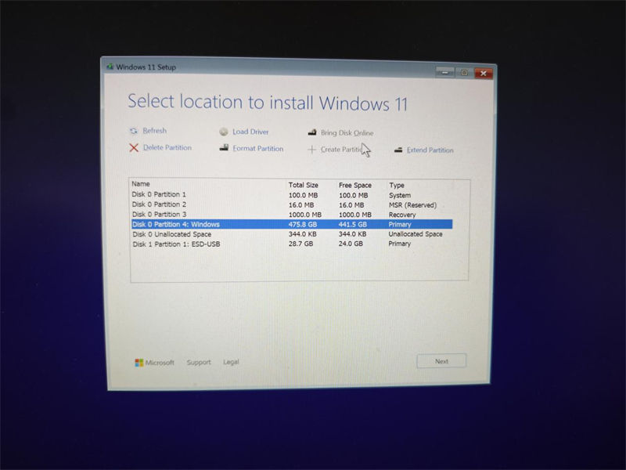The width and height of the screenshot is (626, 470).
Task: Open the Support link
Action: click(199, 362)
